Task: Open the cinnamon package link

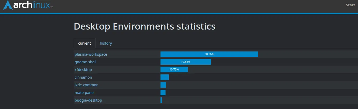Action: [83, 77]
